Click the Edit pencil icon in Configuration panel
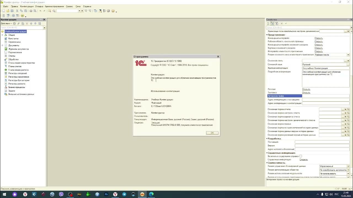The width and height of the screenshot is (353, 198). (x=18, y=23)
